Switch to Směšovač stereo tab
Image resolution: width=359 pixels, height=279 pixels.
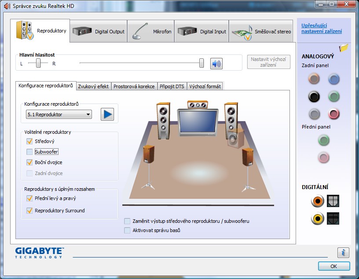[261, 31]
